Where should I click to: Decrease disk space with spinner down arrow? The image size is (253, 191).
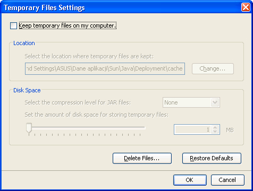pos(215,132)
